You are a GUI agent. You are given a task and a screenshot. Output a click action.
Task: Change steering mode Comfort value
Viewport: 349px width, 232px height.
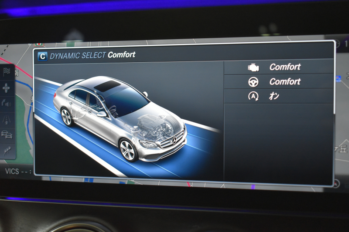click(x=285, y=82)
